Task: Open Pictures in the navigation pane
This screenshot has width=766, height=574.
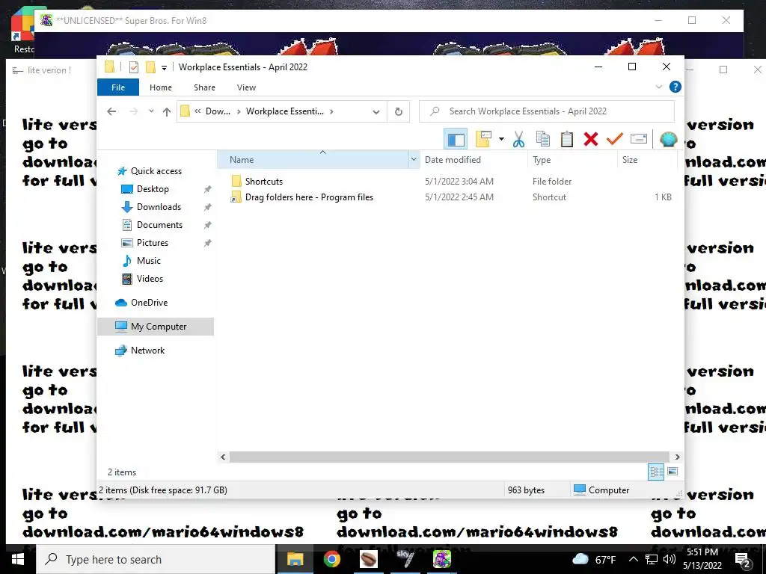Action: pos(152,243)
